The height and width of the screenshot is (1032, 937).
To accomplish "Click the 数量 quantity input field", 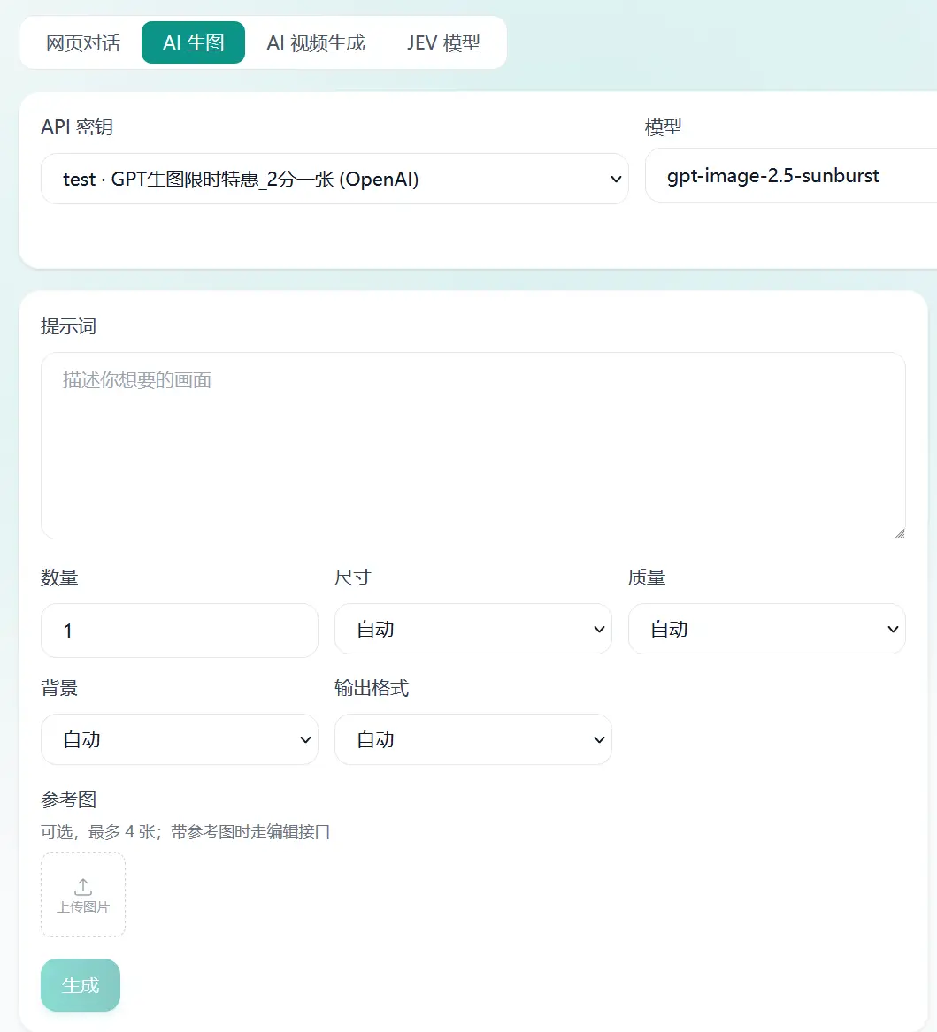I will tap(179, 631).
